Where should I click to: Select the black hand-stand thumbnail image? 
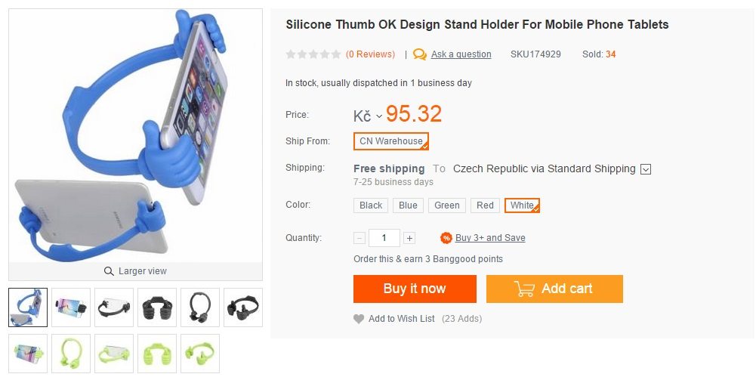tap(158, 307)
